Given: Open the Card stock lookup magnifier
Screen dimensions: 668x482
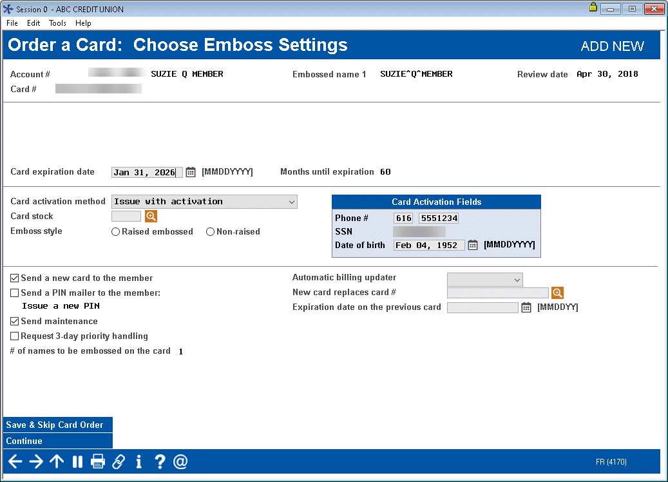Looking at the screenshot, I should [151, 216].
